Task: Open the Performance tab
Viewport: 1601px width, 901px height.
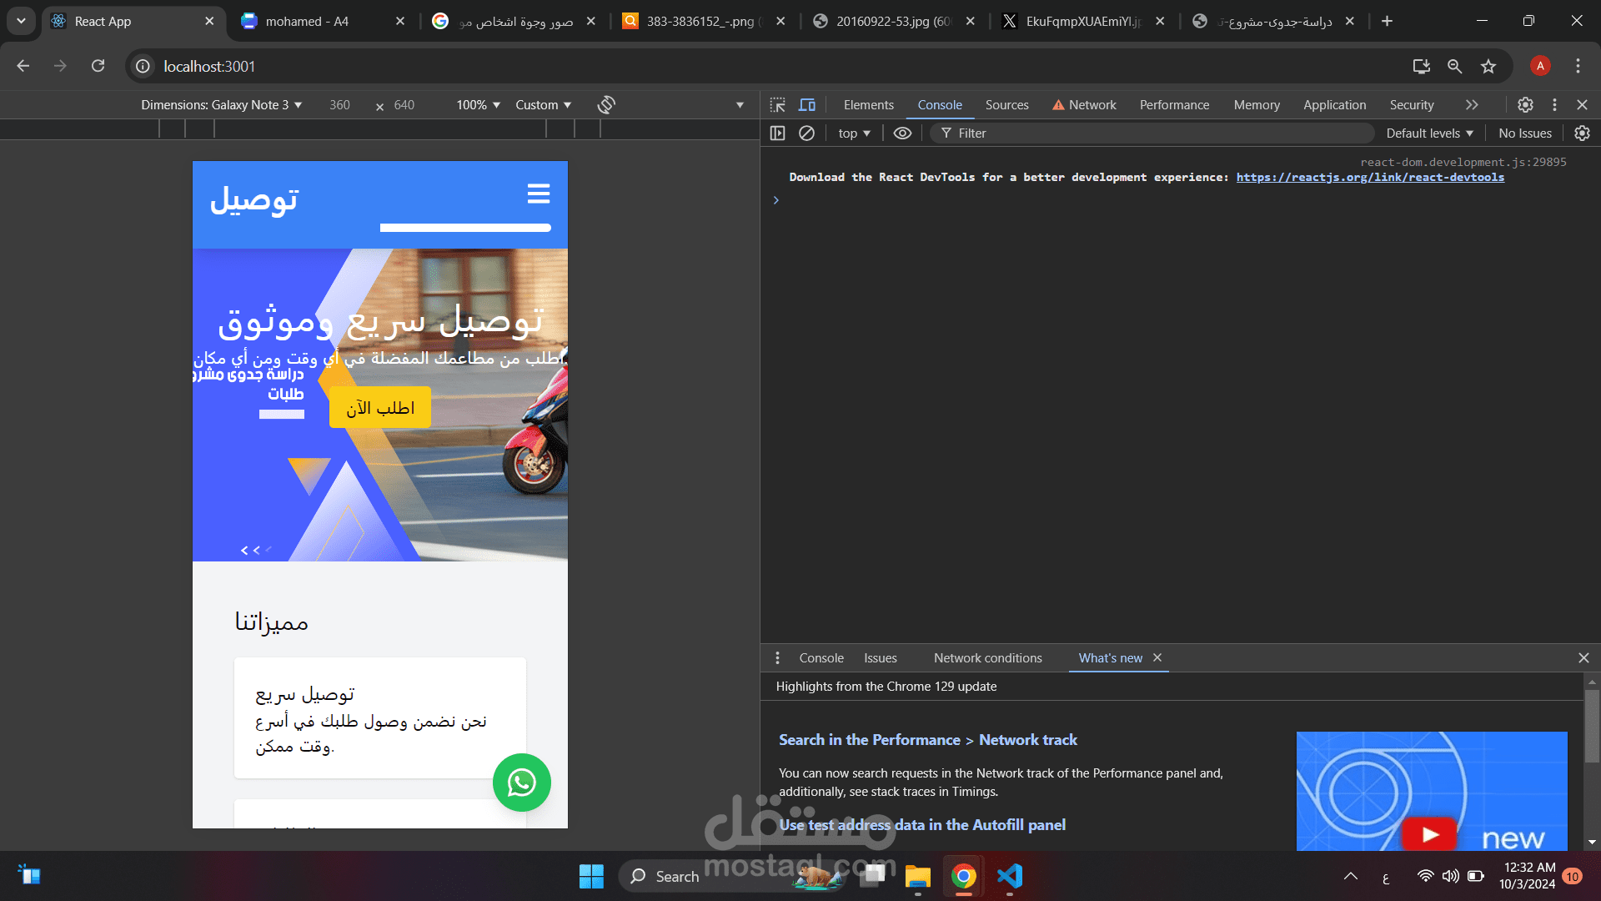Action: point(1174,104)
